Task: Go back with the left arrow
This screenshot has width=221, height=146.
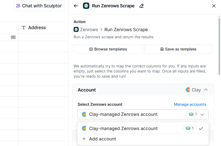Action: coord(76,6)
